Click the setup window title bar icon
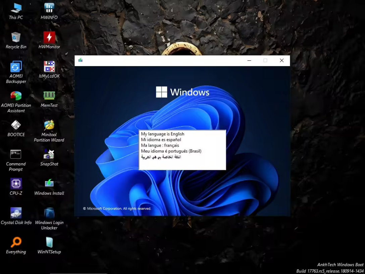 [x=80, y=60]
